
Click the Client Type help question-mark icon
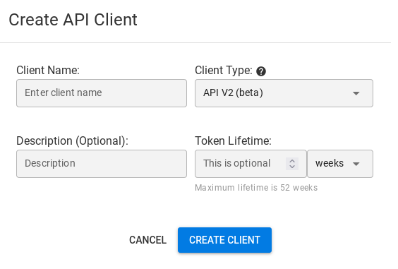(x=261, y=71)
